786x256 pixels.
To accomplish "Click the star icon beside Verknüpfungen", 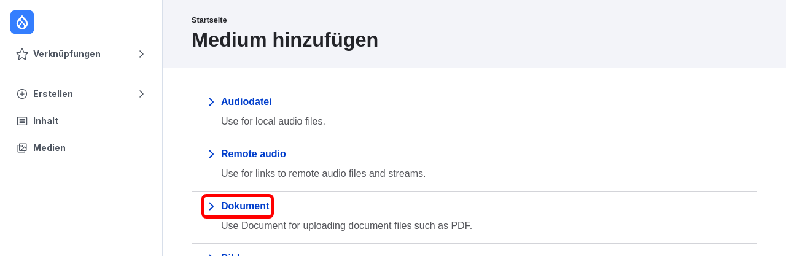I will pos(22,54).
